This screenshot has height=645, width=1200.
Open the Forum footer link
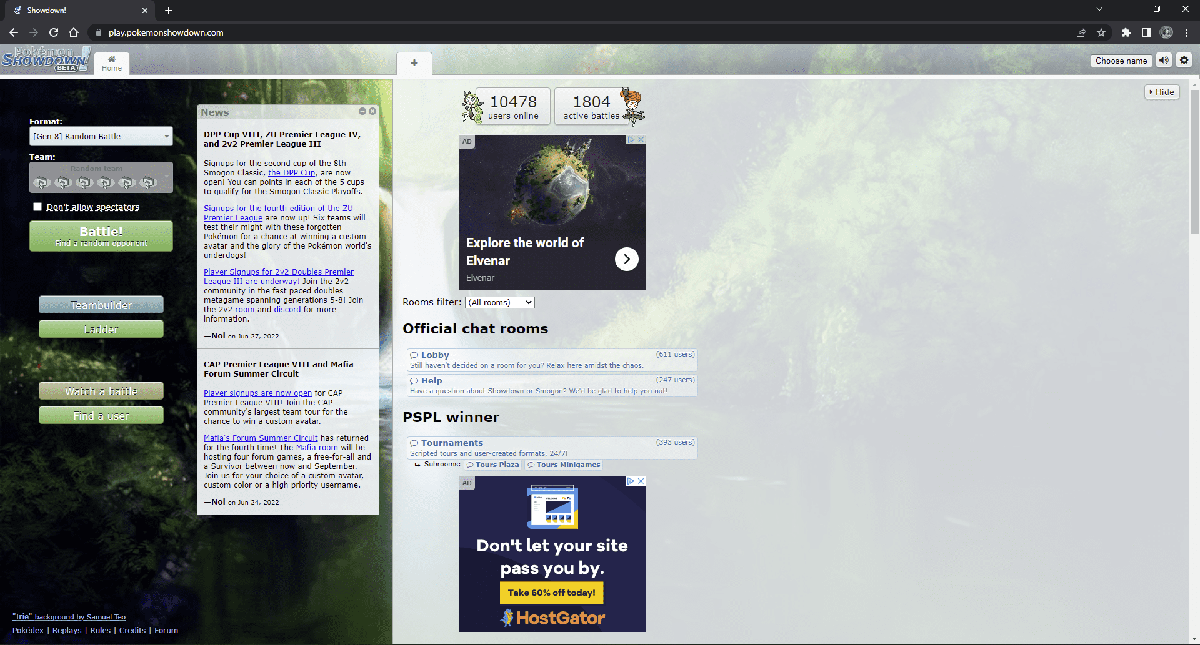point(166,631)
